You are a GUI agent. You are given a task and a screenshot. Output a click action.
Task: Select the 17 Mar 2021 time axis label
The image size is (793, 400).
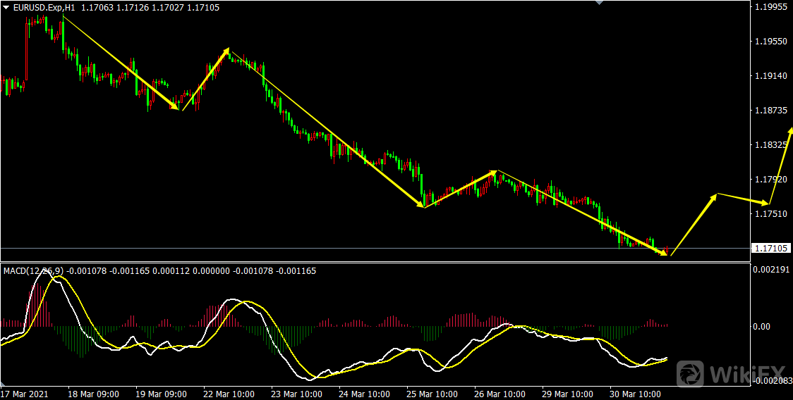[x=25, y=394]
